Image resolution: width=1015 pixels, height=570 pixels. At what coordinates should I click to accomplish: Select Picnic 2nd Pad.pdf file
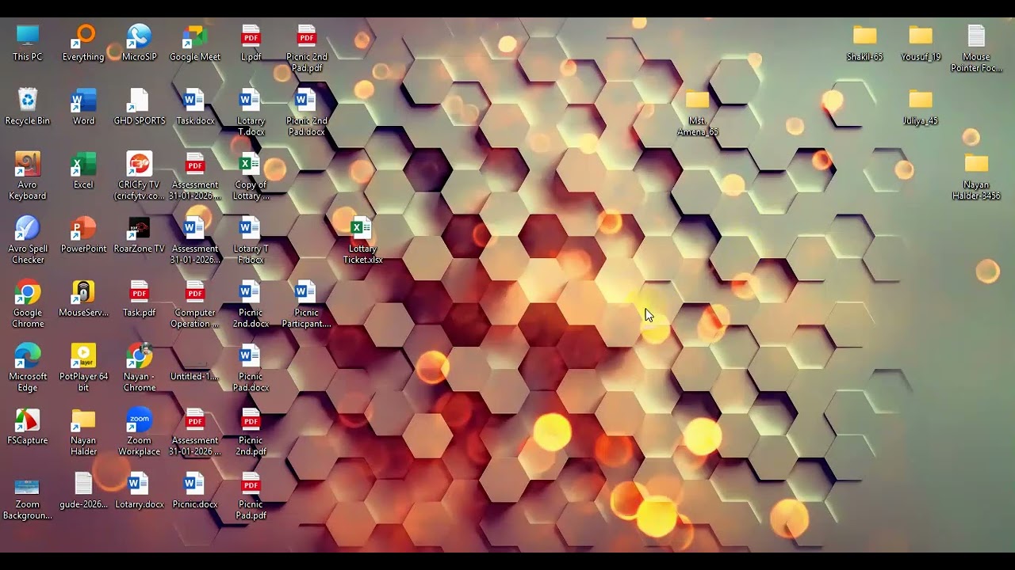pos(306,48)
